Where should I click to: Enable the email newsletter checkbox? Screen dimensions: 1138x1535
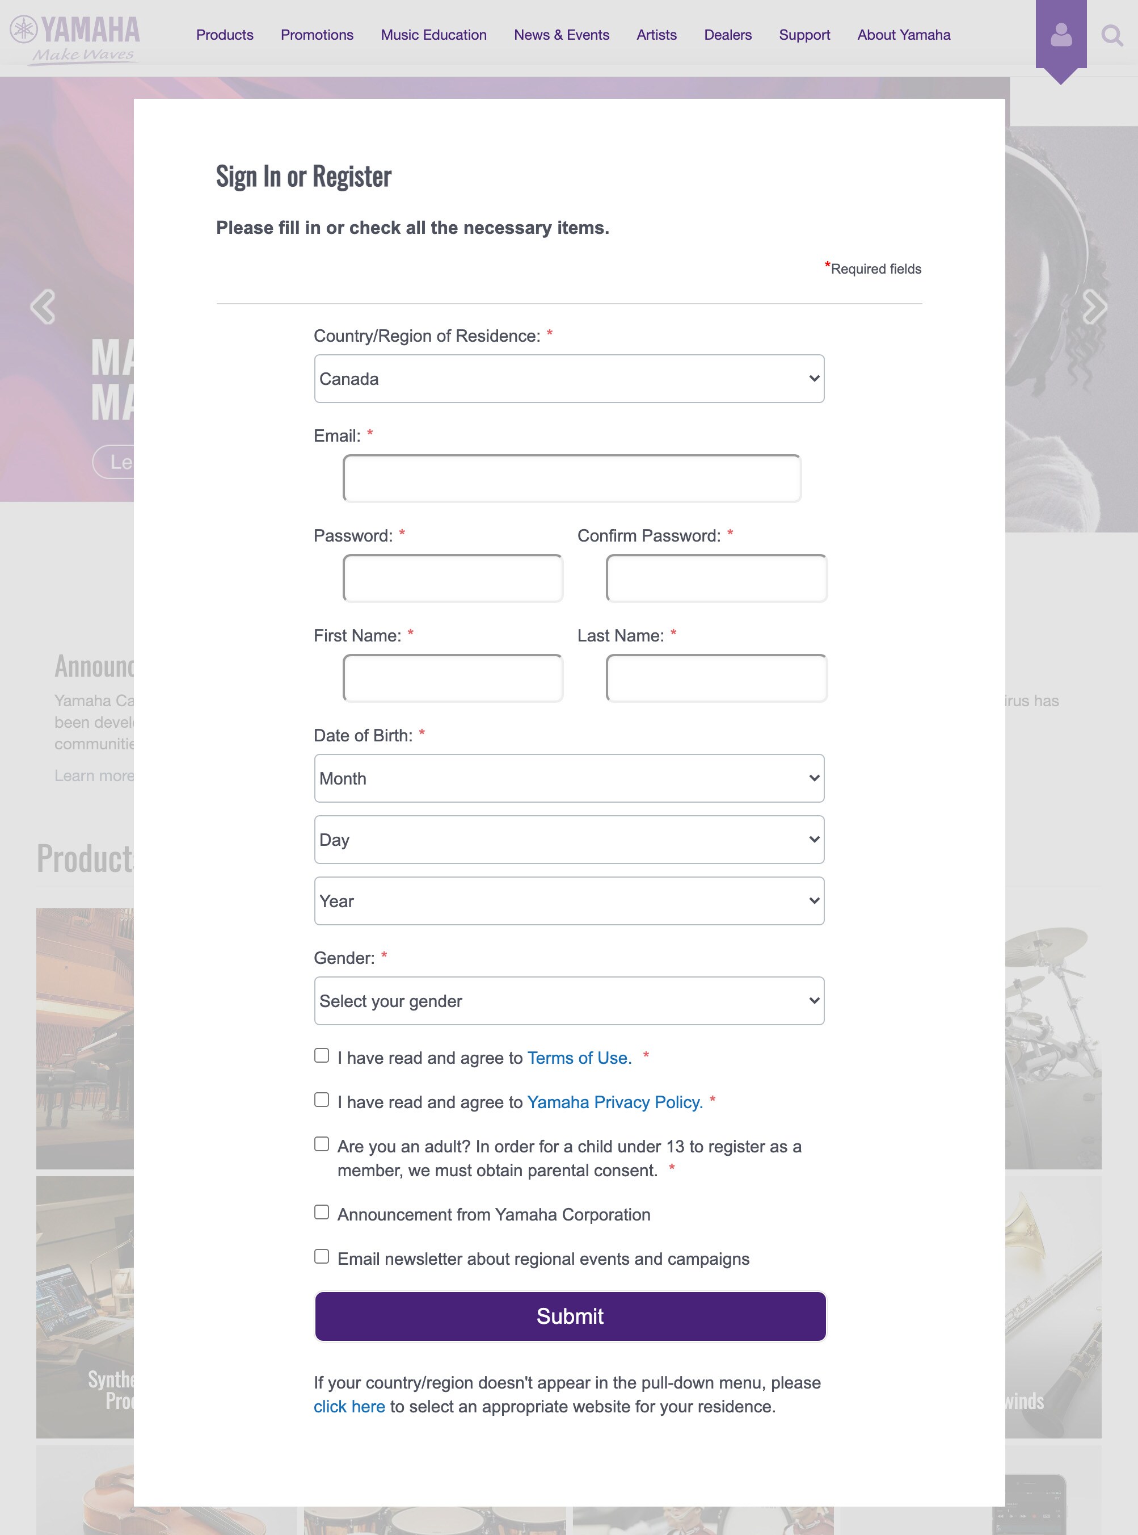pos(321,1256)
